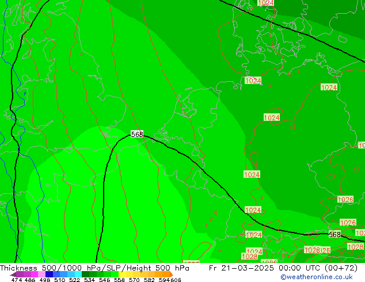Click the 568 contour label on white box
The width and height of the screenshot is (365, 282).
coord(137,134)
